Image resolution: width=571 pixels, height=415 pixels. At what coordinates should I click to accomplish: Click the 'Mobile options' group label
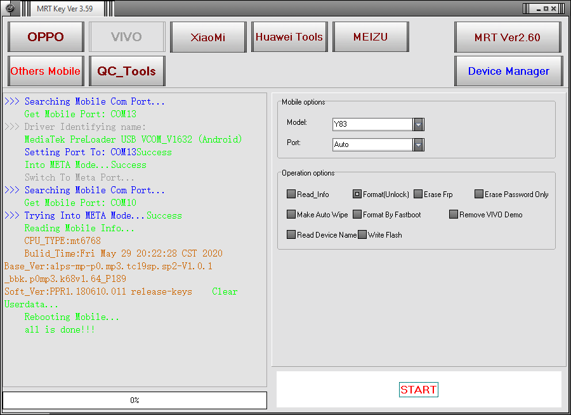(303, 102)
